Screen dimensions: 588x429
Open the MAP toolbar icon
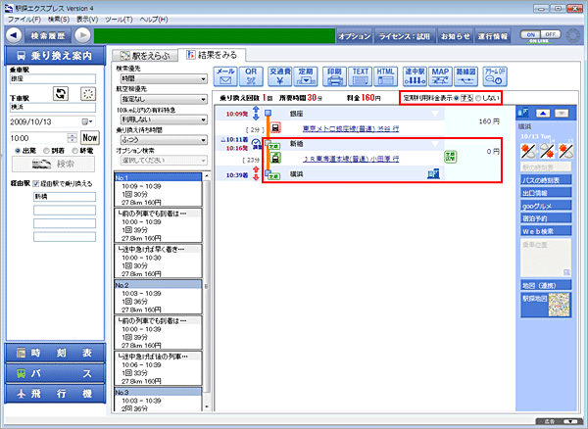pyautogui.click(x=441, y=76)
